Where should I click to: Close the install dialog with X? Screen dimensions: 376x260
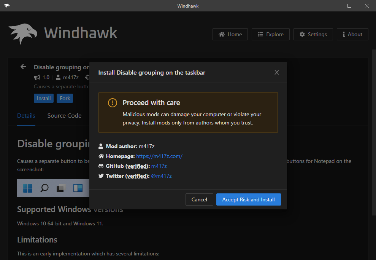click(x=277, y=72)
